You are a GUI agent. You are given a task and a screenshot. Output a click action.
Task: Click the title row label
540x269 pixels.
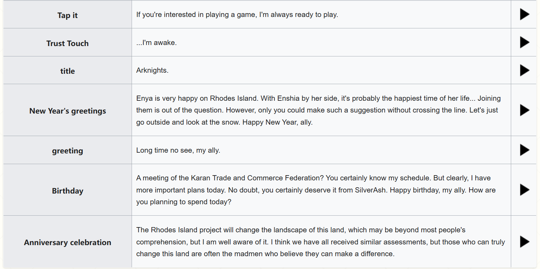pyautogui.click(x=68, y=71)
